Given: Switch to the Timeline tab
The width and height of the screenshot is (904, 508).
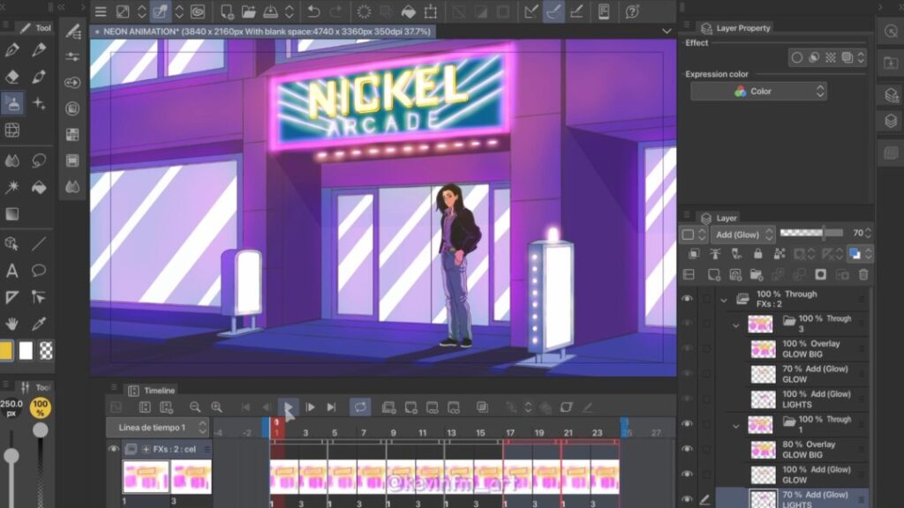Looking at the screenshot, I should click(x=159, y=390).
